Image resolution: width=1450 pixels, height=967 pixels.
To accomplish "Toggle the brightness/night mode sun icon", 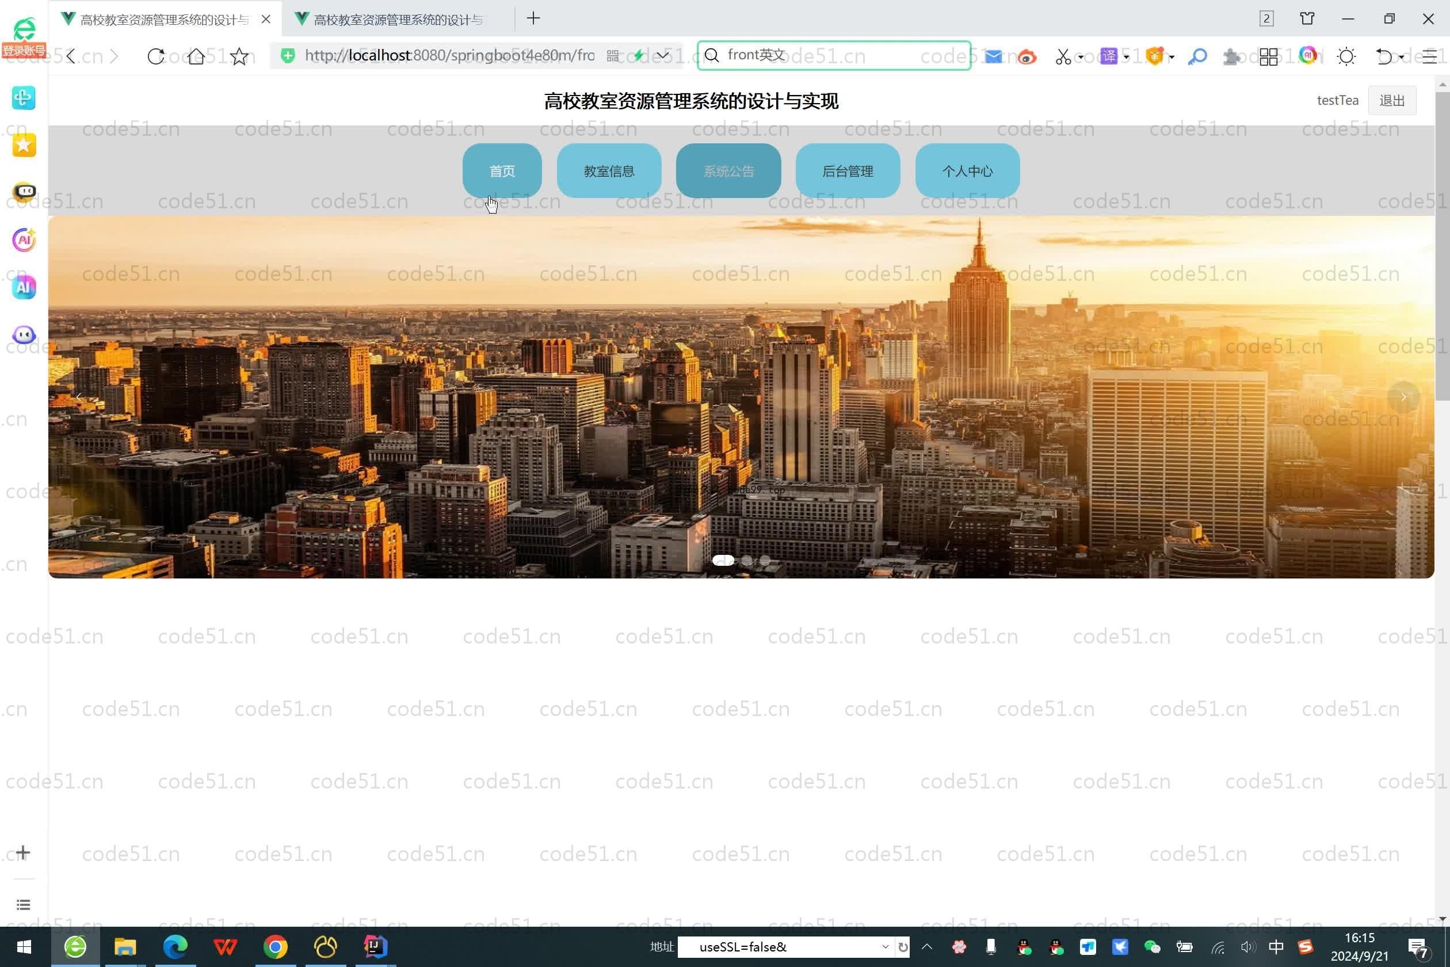I will point(1346,57).
